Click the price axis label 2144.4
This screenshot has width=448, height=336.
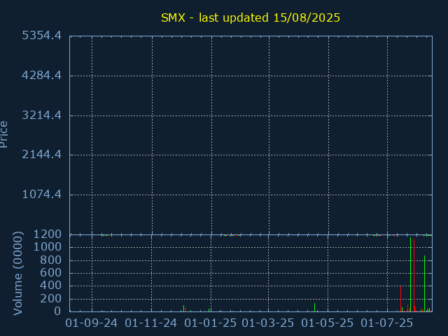(x=42, y=155)
